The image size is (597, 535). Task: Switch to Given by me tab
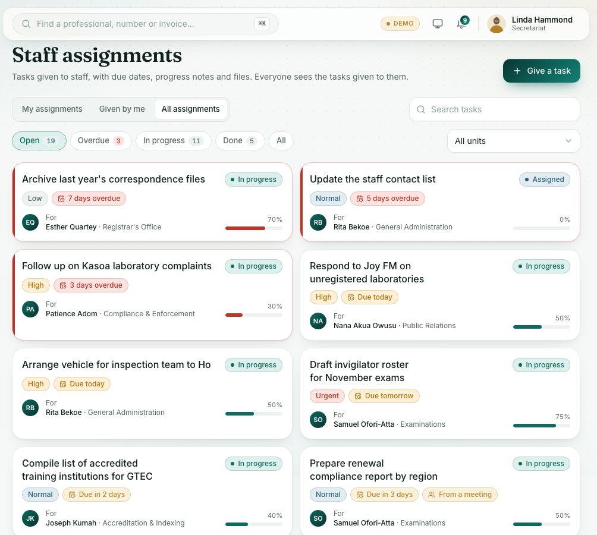[x=122, y=109]
